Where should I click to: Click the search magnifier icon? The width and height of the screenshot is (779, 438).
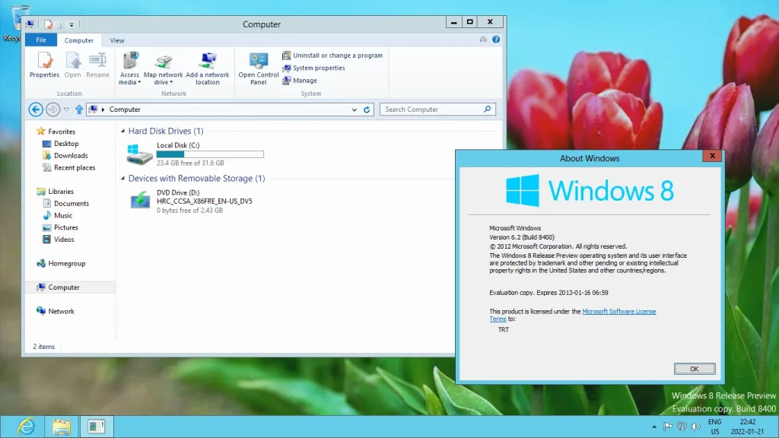pyautogui.click(x=488, y=109)
